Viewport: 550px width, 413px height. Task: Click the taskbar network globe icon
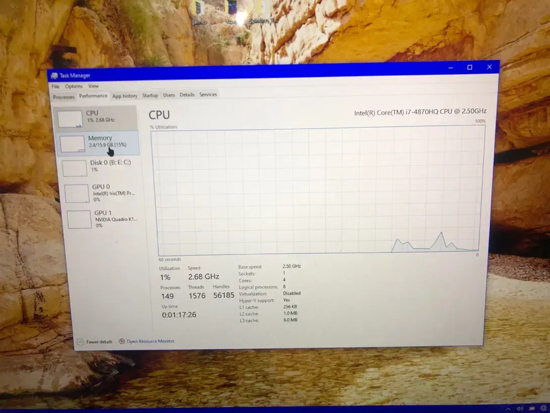pos(543,408)
